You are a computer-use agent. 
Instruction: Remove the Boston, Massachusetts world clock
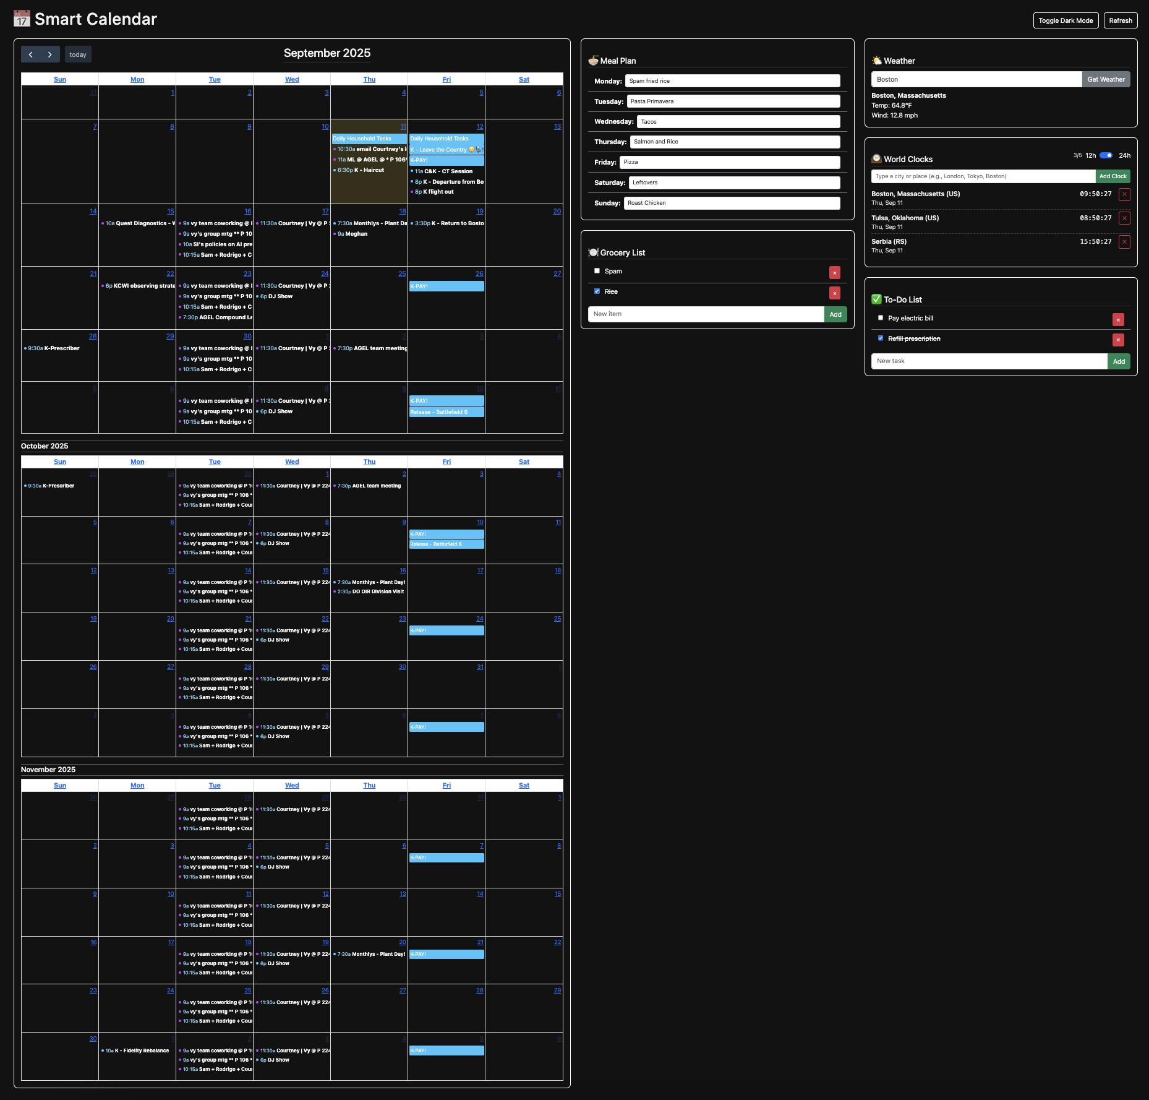coord(1124,195)
